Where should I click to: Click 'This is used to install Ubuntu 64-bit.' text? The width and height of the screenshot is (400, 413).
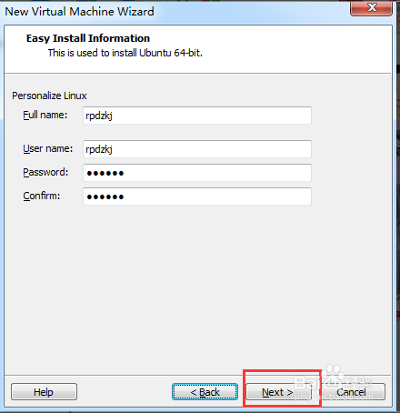(125, 53)
